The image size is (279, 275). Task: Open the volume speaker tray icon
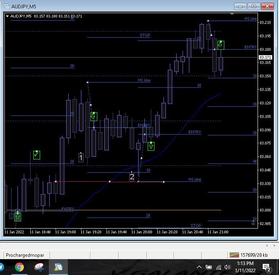pos(227,267)
